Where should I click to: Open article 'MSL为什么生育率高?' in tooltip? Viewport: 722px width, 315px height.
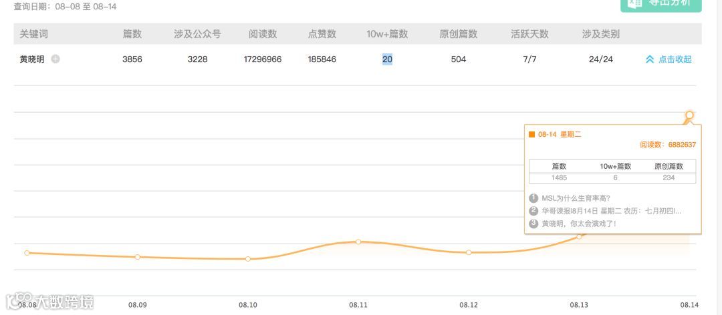click(576, 198)
